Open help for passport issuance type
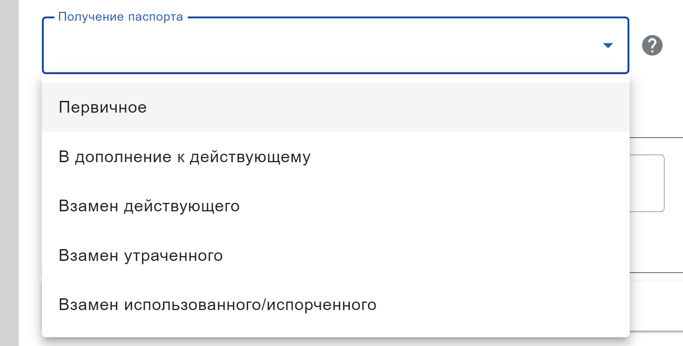The height and width of the screenshot is (346, 683). point(652,45)
